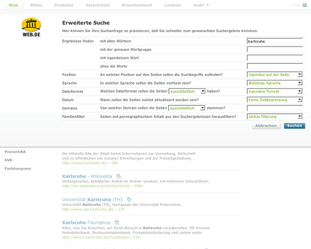Click the 'Sprache' row label
The height and width of the screenshot is (249, 311).
[69, 83]
